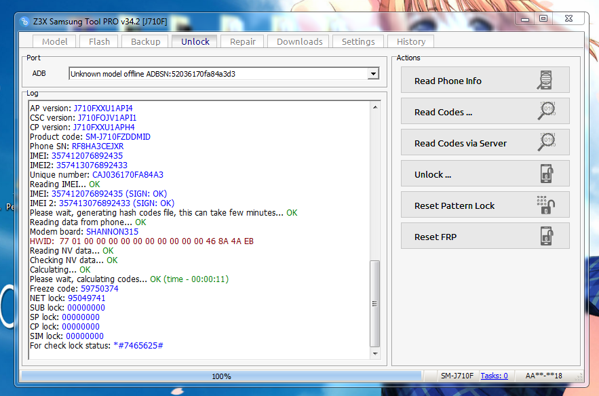The width and height of the screenshot is (599, 396).
Task: Click the Z3X app icon in title bar
Action: click(x=24, y=22)
